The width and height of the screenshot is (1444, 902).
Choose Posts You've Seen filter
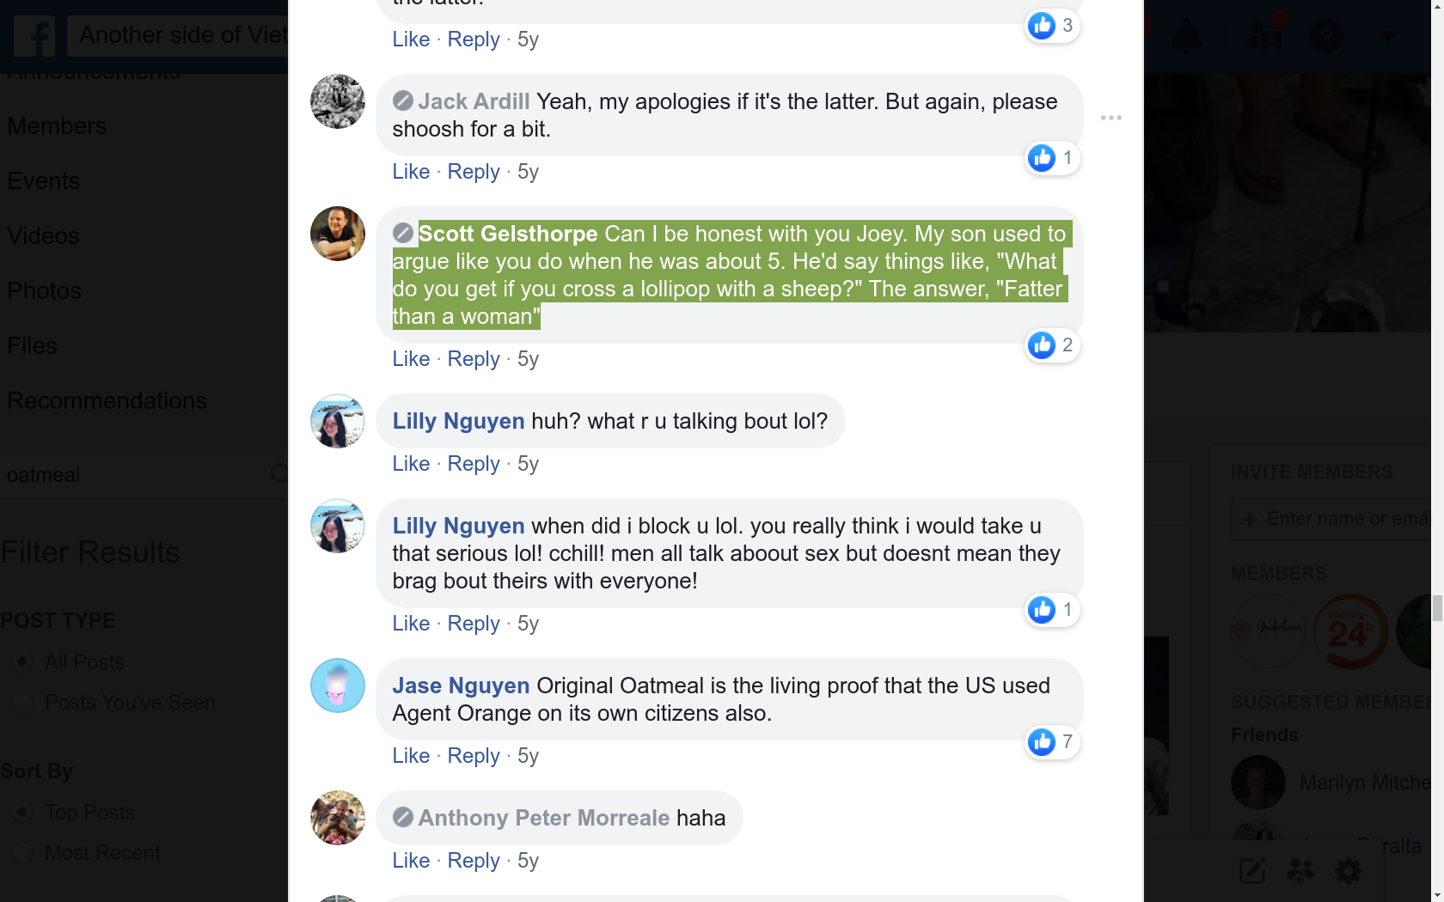coord(23,702)
